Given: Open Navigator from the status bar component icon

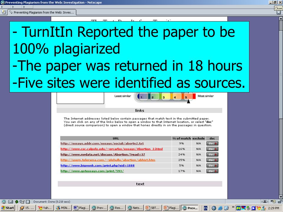Looking at the screenshot, I should pyautogui.click(x=4, y=202).
